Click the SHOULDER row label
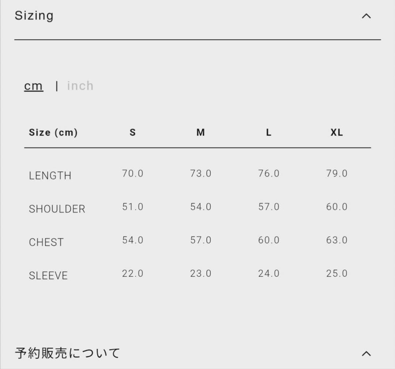Viewport: 395px width, 369px height. click(57, 209)
